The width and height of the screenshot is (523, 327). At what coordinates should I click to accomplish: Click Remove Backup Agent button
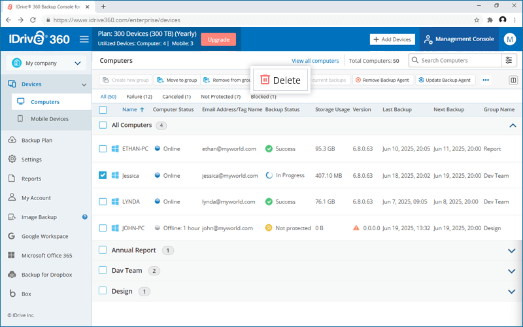tap(383, 80)
